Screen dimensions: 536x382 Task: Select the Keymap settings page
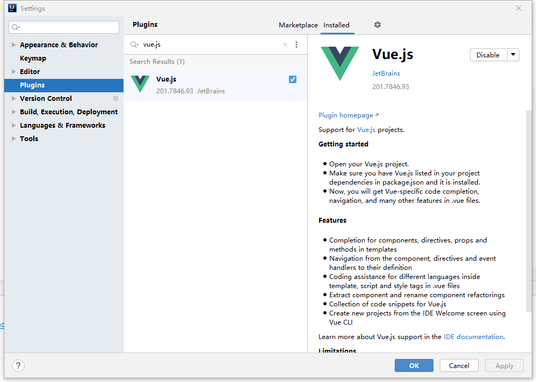(33, 58)
